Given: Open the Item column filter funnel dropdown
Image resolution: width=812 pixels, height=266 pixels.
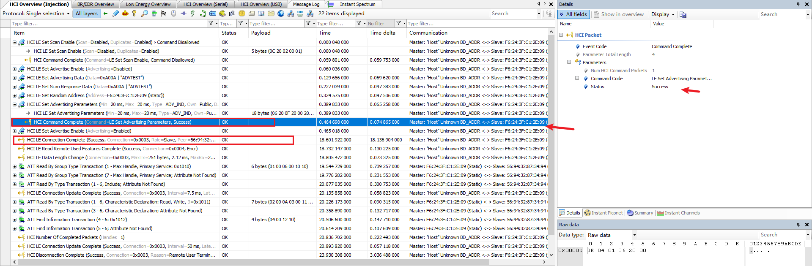Looking at the screenshot, I should [x=213, y=24].
